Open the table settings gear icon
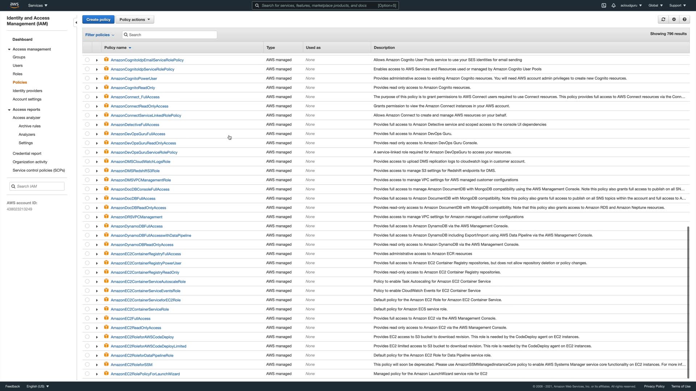 click(x=674, y=20)
